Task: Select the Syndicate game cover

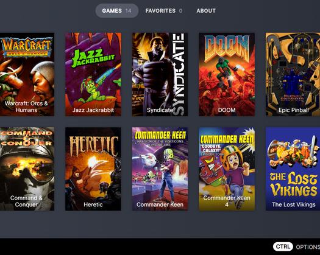Action: click(x=160, y=74)
